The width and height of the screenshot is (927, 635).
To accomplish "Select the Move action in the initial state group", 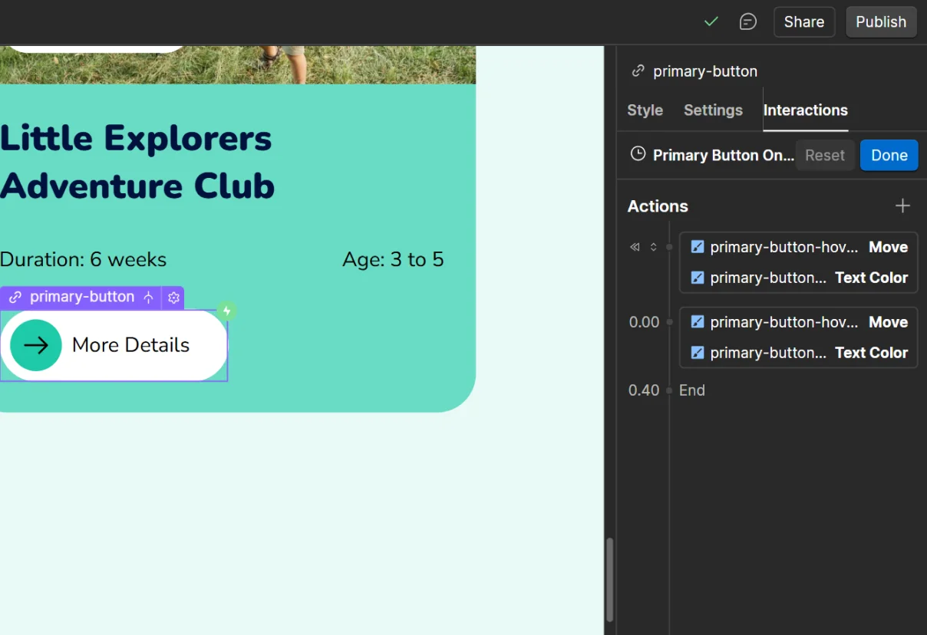I will click(799, 247).
